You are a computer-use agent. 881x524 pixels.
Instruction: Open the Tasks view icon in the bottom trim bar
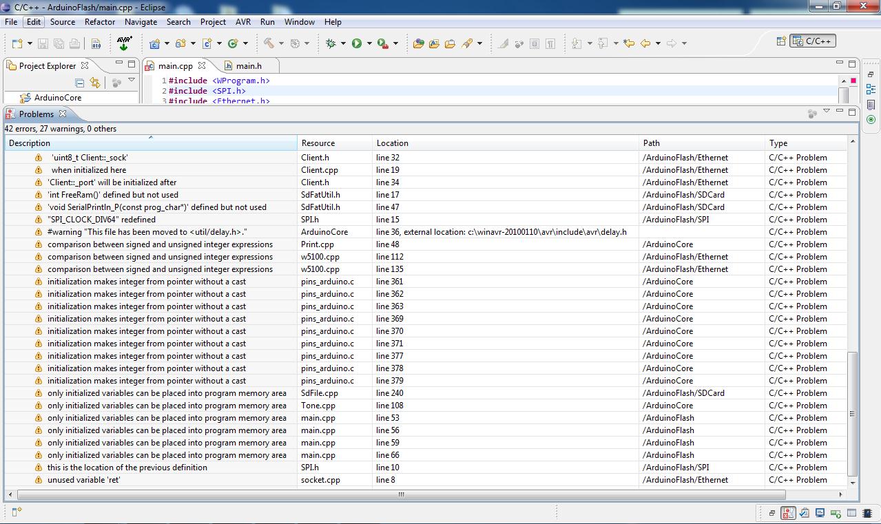click(804, 513)
